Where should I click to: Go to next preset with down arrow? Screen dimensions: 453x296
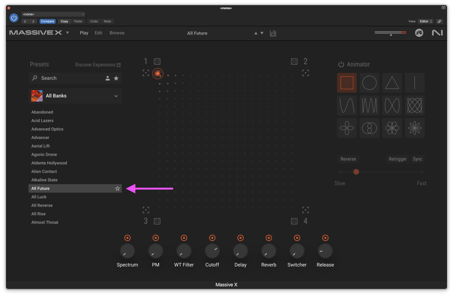262,33
